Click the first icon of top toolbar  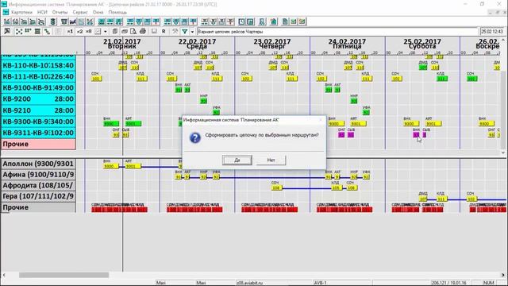point(7,21)
